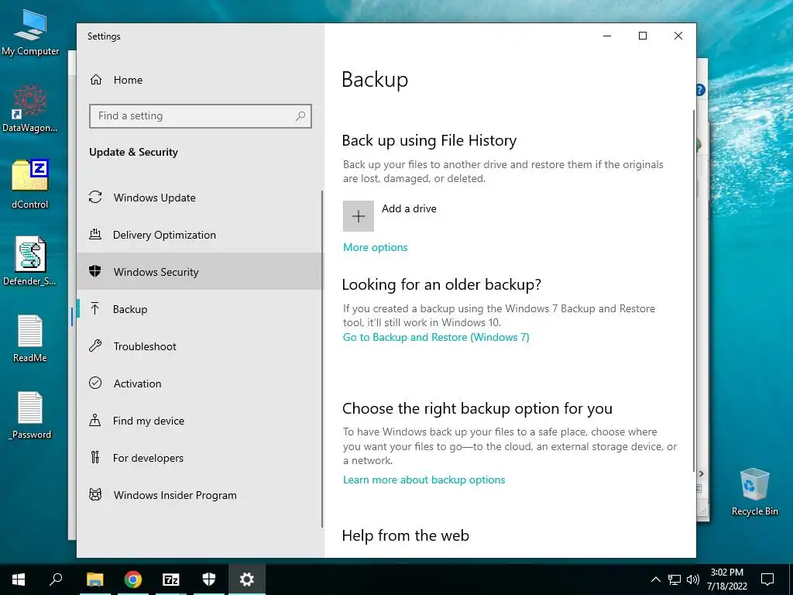The width and height of the screenshot is (793, 595).
Task: Click volume speaker icon in tray
Action: tap(693, 580)
